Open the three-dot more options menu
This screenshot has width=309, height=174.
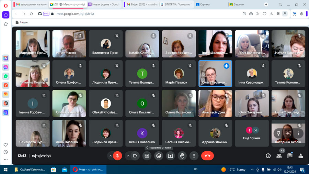(x=194, y=156)
